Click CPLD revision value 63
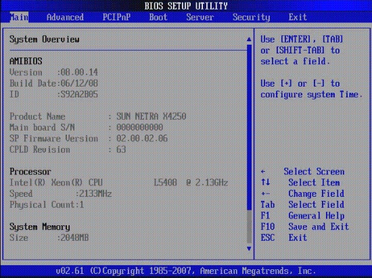The image size is (372, 278). (x=121, y=149)
